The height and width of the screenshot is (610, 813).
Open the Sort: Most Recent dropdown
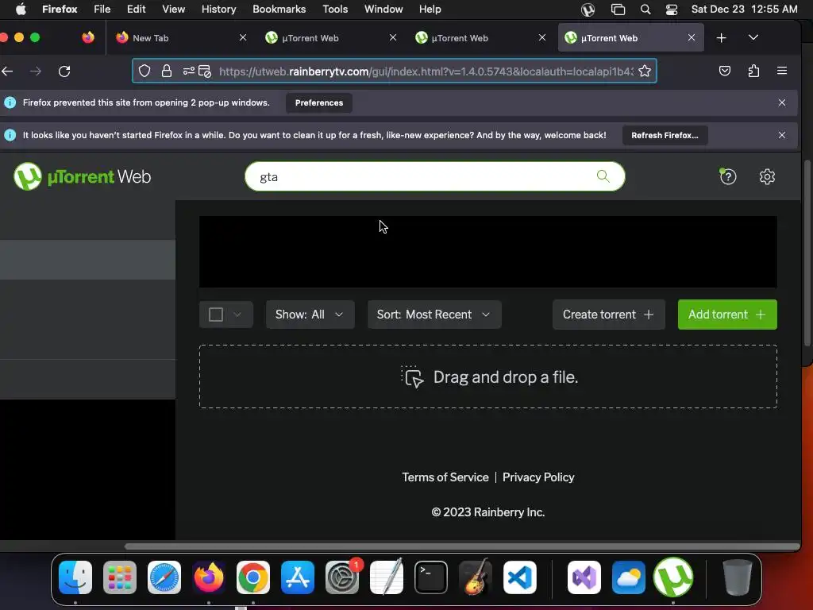434,315
